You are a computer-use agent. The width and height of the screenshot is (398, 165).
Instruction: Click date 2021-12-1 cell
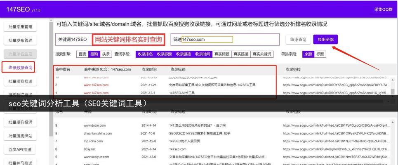[148, 93]
